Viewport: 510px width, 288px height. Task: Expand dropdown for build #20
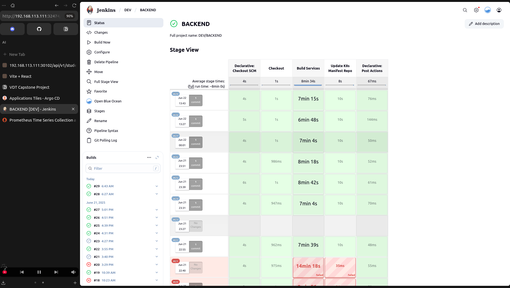coord(157,265)
